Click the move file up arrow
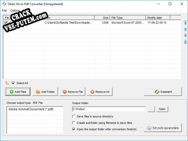This screenshot has width=188, height=141. (185, 29)
